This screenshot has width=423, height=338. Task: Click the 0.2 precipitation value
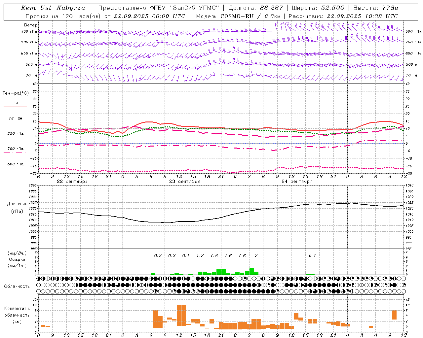pyautogui.click(x=158, y=256)
